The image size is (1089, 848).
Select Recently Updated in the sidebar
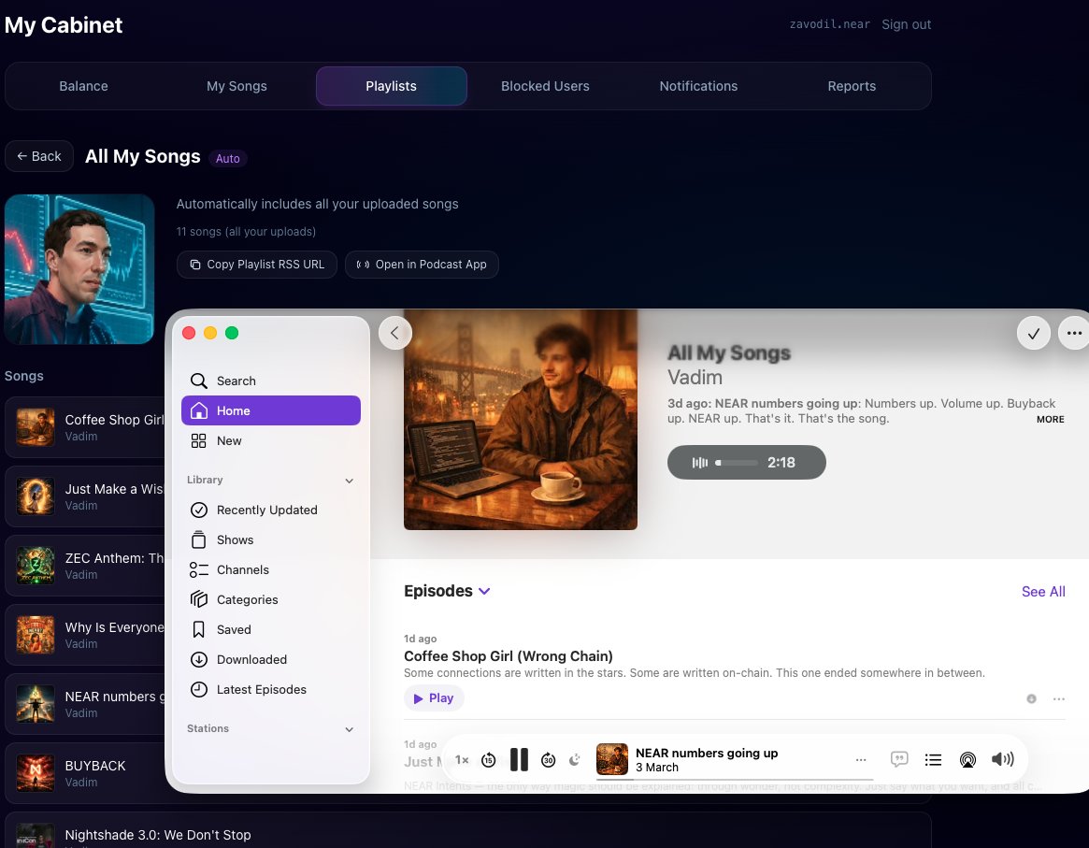266,510
